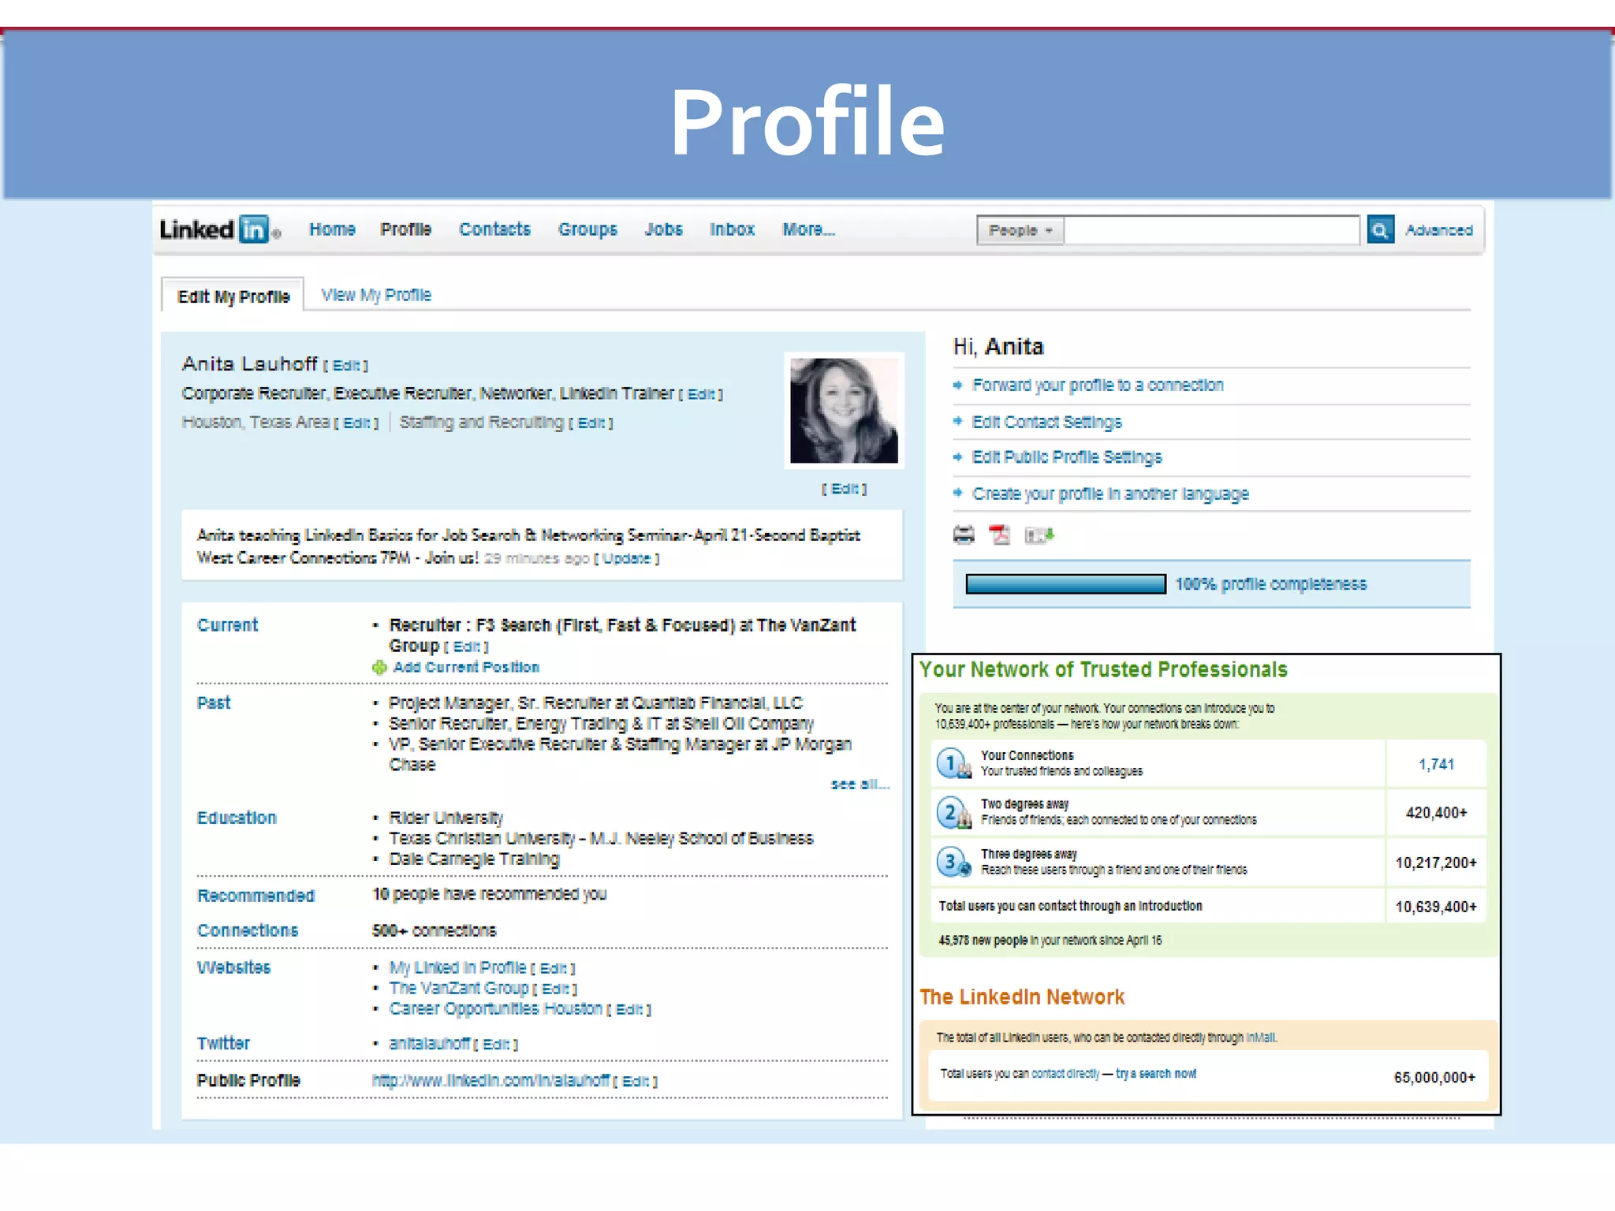
Task: Click Forward your profile to a connection
Action: [1097, 386]
